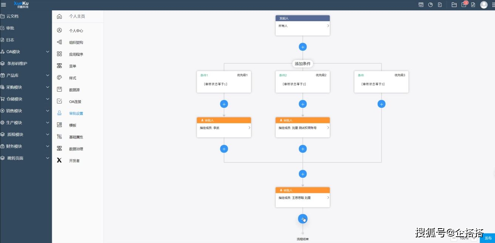Open the 所有人 initiator node details
495x243 pixels.
pyautogui.click(x=302, y=26)
